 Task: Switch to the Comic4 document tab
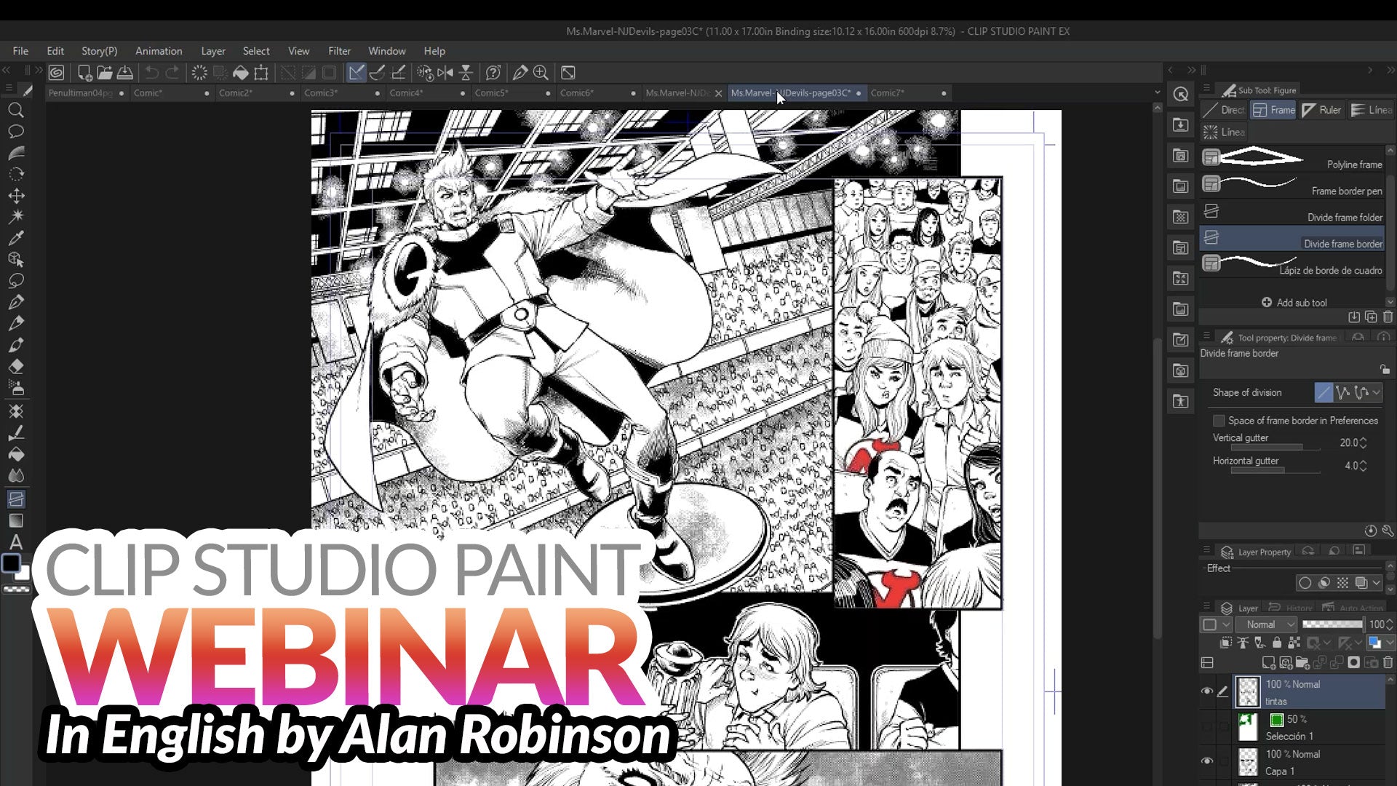(406, 93)
